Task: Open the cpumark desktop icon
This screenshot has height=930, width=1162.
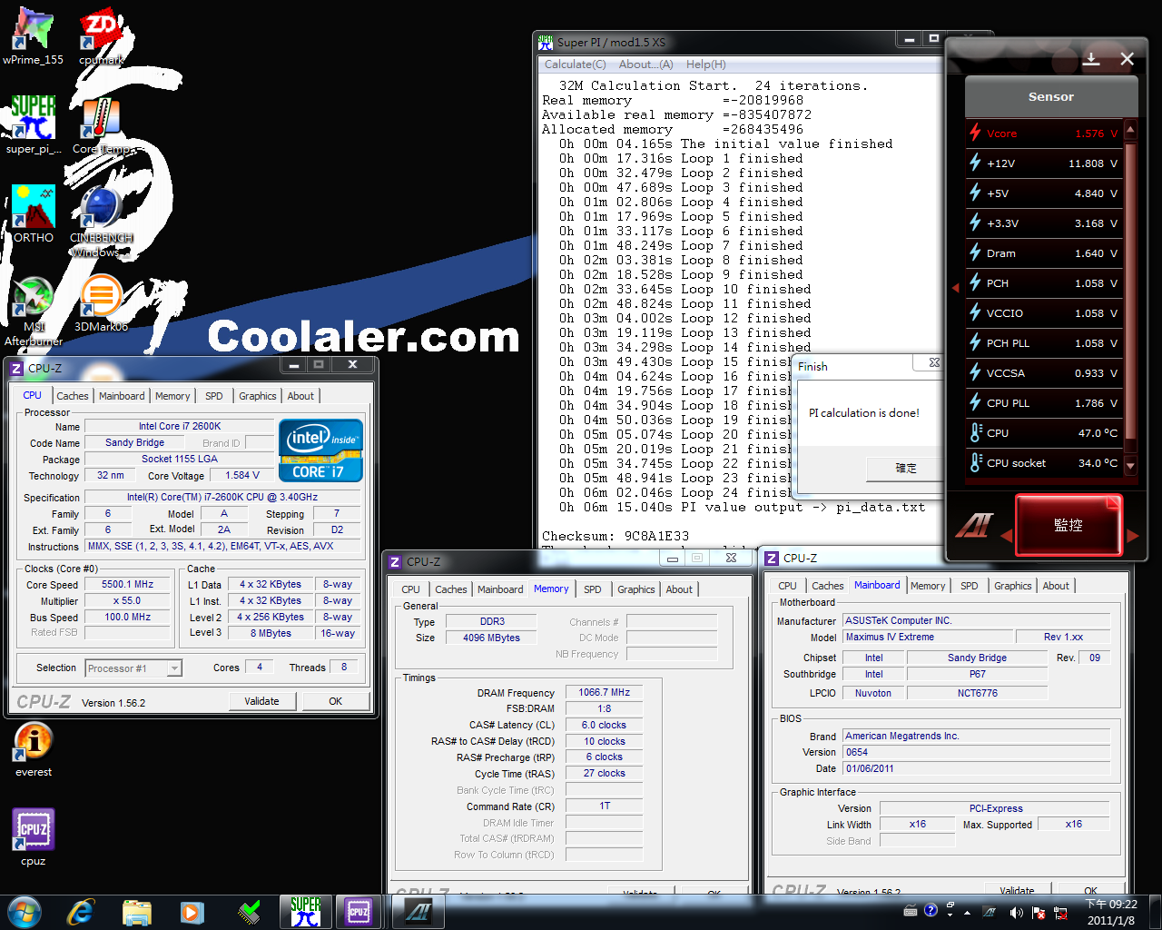Action: point(102,36)
